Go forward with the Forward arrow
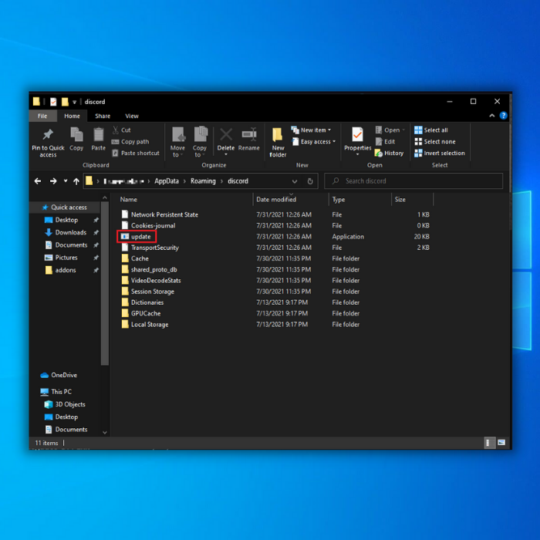The image size is (540, 540). pos(53,181)
